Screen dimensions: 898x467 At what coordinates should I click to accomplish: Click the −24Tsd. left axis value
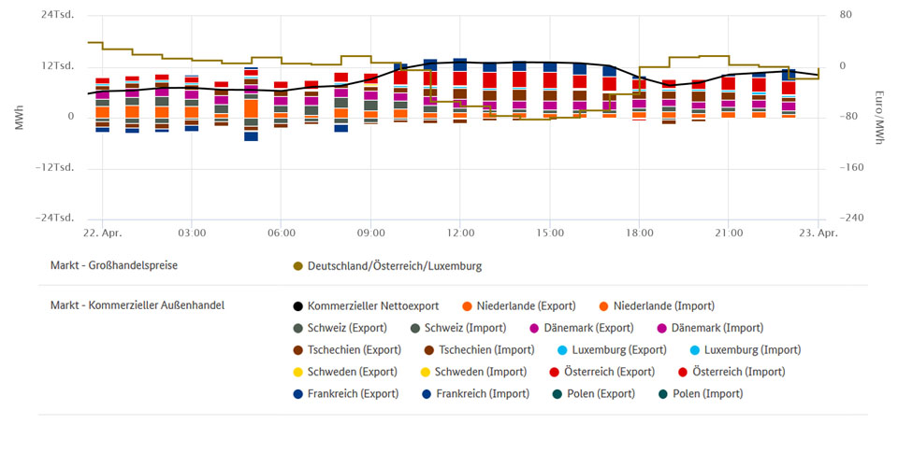(x=55, y=219)
